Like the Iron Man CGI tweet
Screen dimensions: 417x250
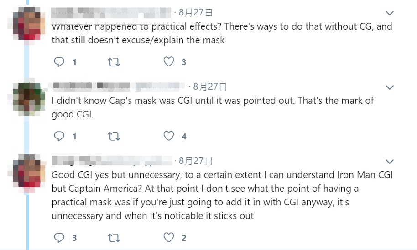[169, 238]
